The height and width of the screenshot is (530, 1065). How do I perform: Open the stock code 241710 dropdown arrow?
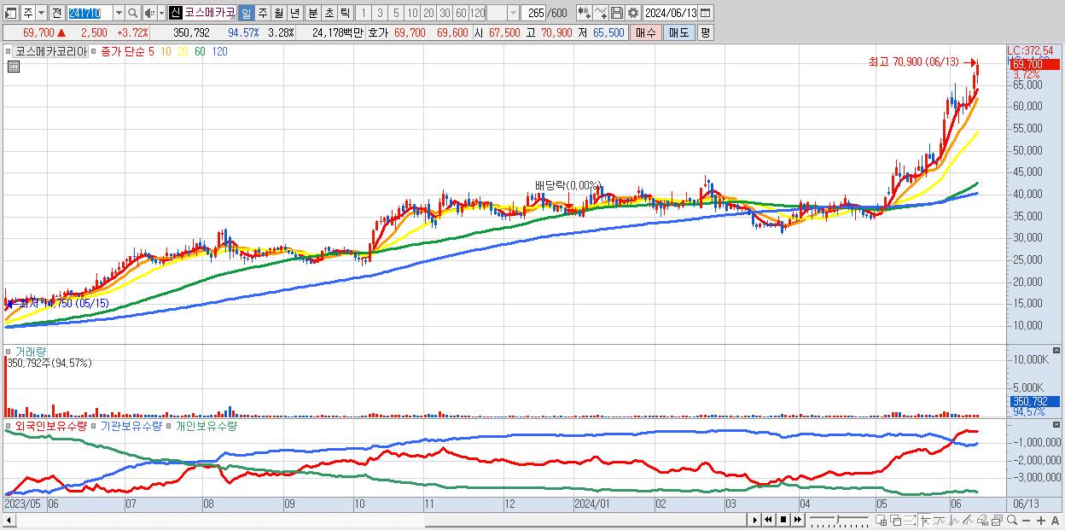pos(119,13)
